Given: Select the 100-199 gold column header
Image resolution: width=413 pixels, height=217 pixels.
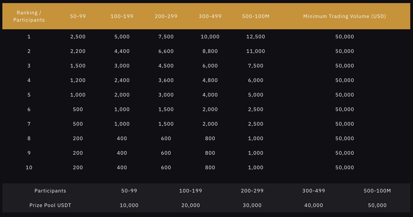Looking at the screenshot, I should [122, 16].
